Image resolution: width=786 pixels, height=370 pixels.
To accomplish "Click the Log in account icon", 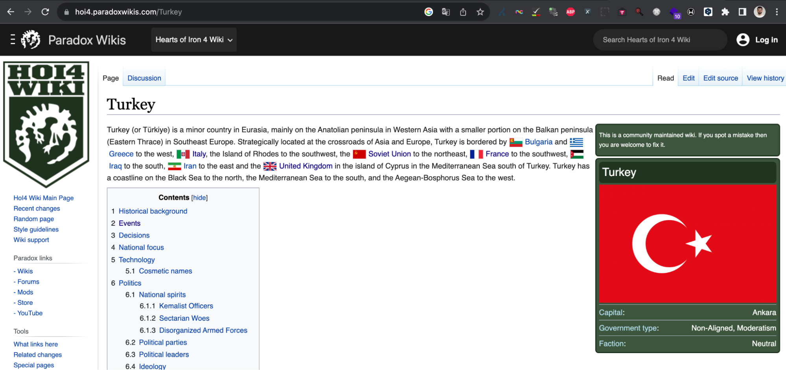I will coord(743,40).
